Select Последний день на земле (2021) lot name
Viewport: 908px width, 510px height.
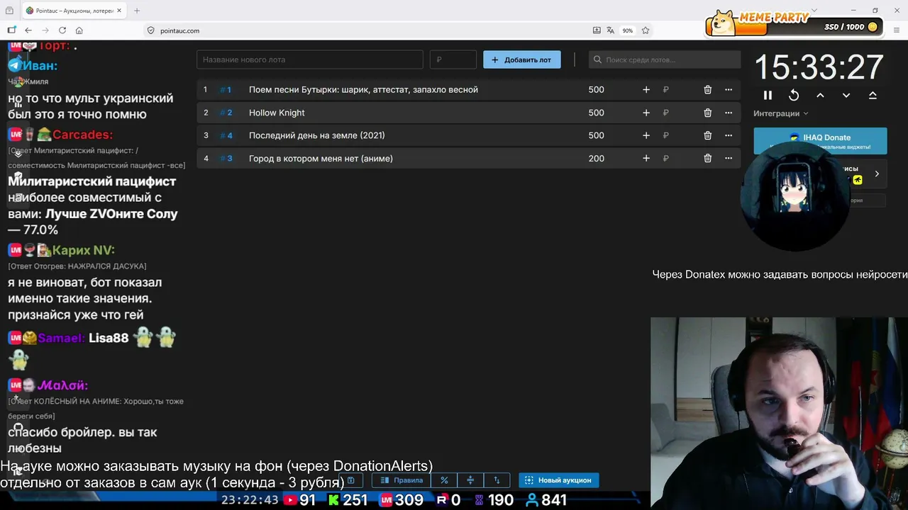[x=317, y=135]
